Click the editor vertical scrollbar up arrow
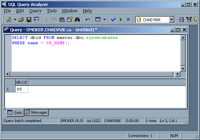Screen dimensions: 200x140 pyautogui.click(x=183, y=38)
